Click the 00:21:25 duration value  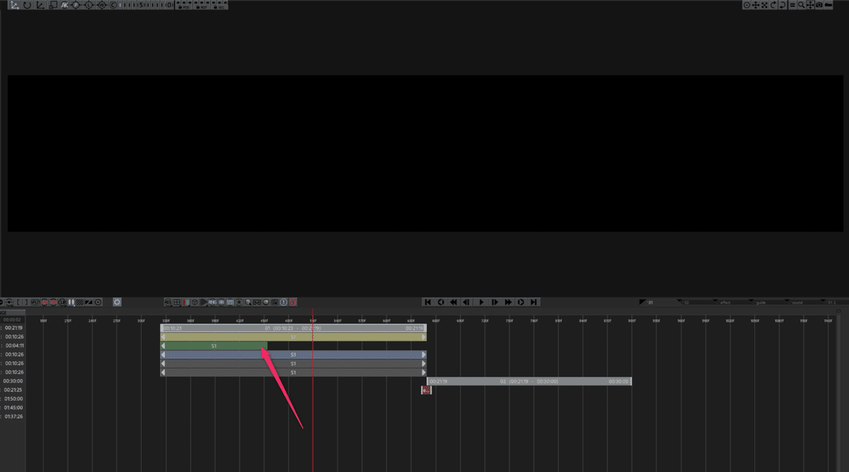point(13,390)
